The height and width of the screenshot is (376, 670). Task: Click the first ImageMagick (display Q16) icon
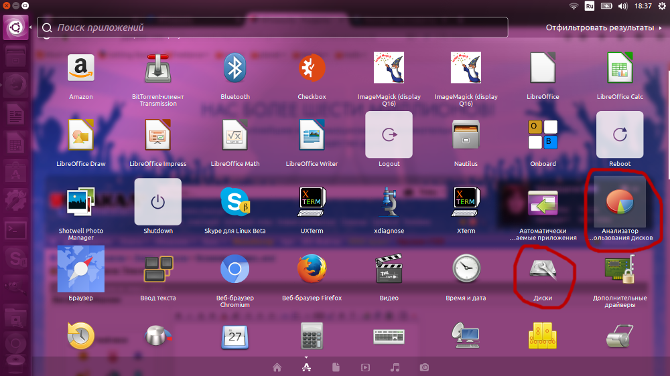click(x=389, y=68)
